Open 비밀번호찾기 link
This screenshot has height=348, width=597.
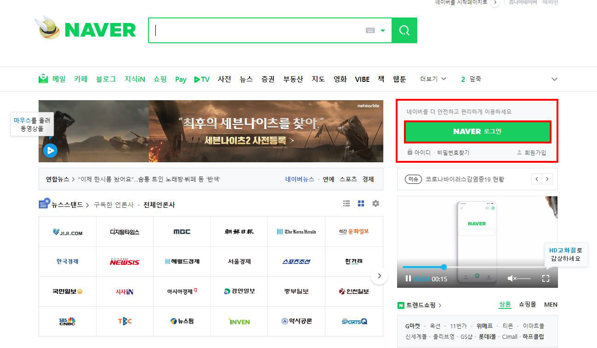(x=453, y=153)
